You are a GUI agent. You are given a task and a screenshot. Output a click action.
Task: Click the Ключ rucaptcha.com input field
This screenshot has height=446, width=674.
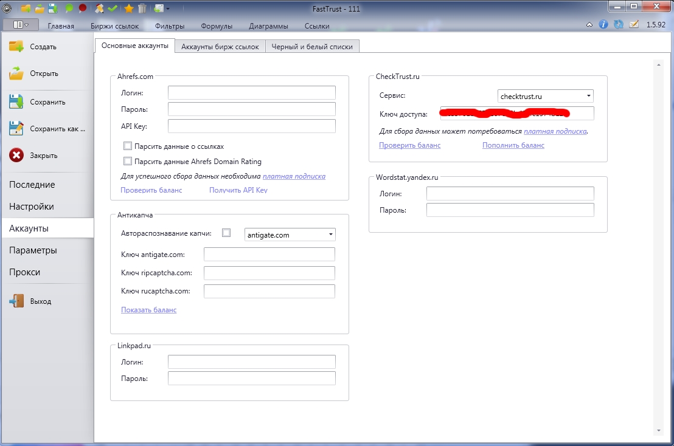269,291
